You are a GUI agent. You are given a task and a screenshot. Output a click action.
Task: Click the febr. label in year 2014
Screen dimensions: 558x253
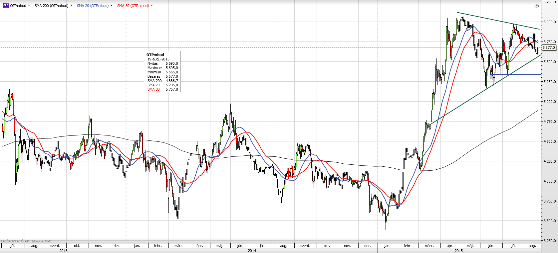pyautogui.click(x=158, y=246)
